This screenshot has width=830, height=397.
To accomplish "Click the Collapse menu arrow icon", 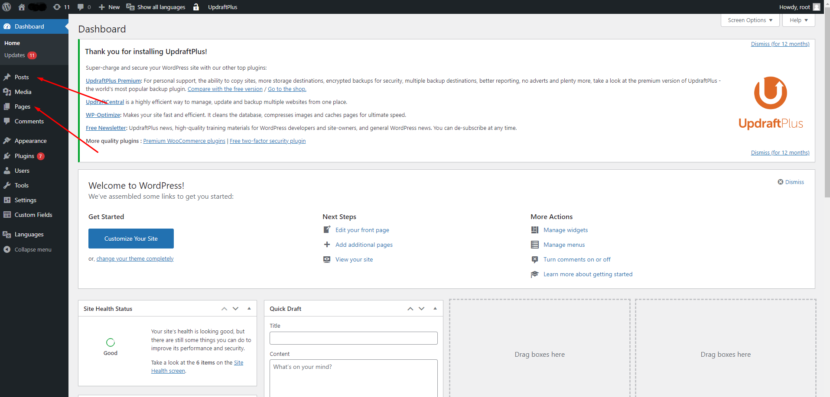I will (x=7, y=249).
